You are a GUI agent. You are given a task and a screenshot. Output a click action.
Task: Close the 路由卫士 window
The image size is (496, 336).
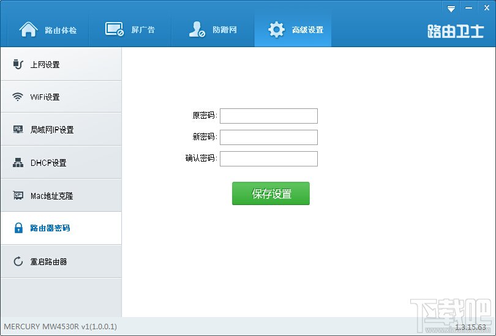point(487,8)
